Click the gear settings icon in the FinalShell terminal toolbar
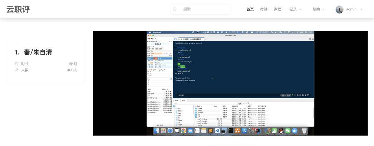This screenshot has height=146, width=374. (303, 95)
